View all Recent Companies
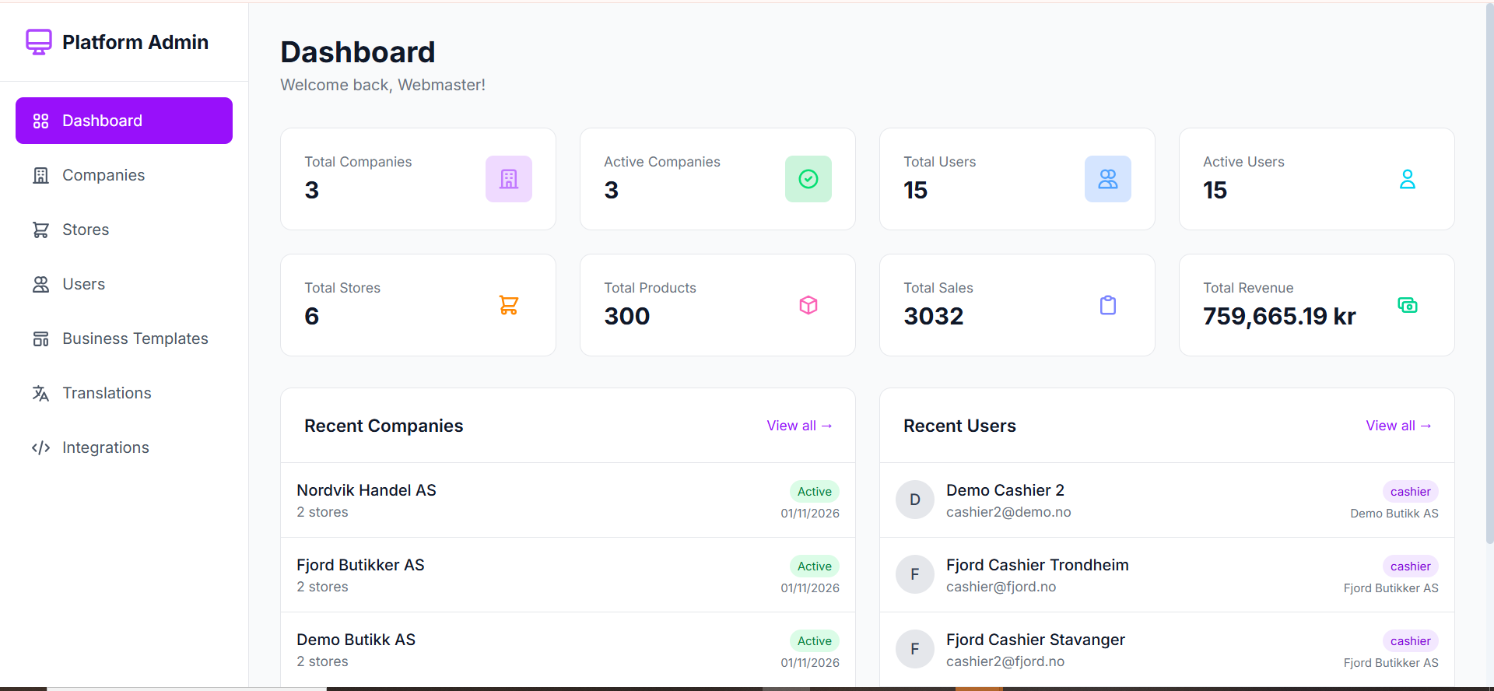Viewport: 1494px width, 691px height. tap(799, 426)
